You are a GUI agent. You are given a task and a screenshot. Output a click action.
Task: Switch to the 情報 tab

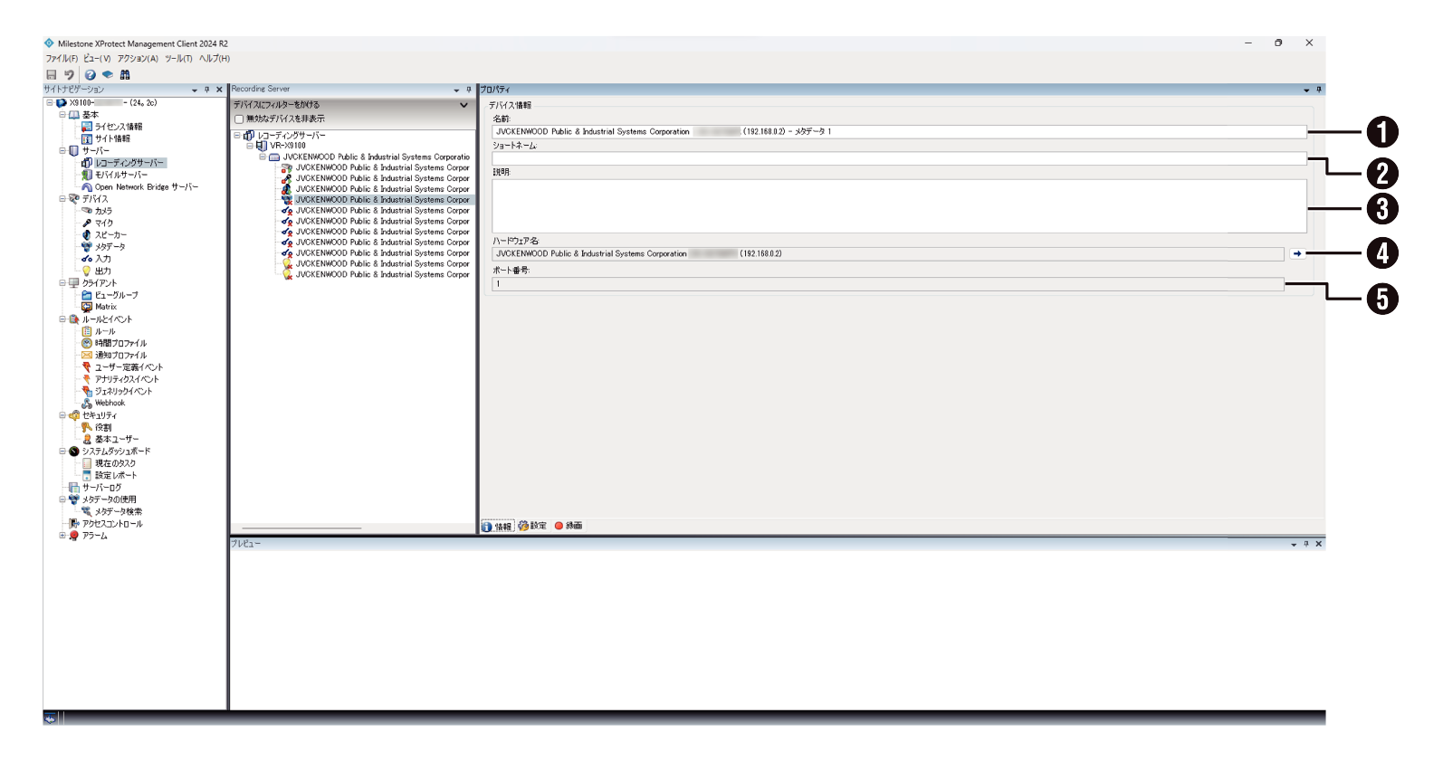[497, 526]
